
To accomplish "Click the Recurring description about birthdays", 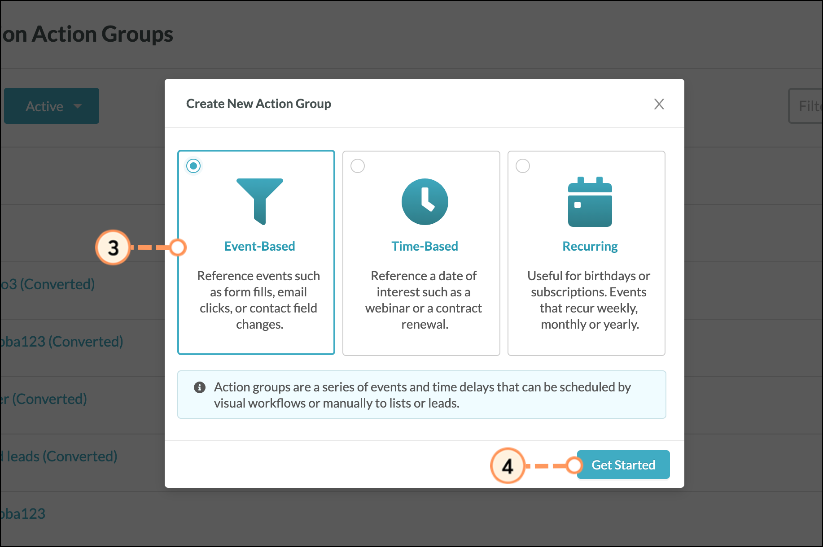I will pyautogui.click(x=589, y=300).
